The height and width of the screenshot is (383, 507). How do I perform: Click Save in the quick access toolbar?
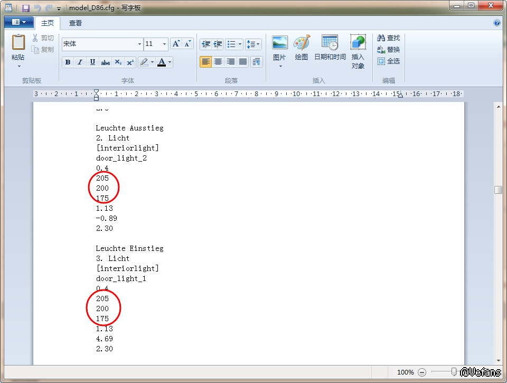[26, 8]
